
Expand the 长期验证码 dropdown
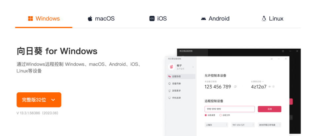[257, 81]
